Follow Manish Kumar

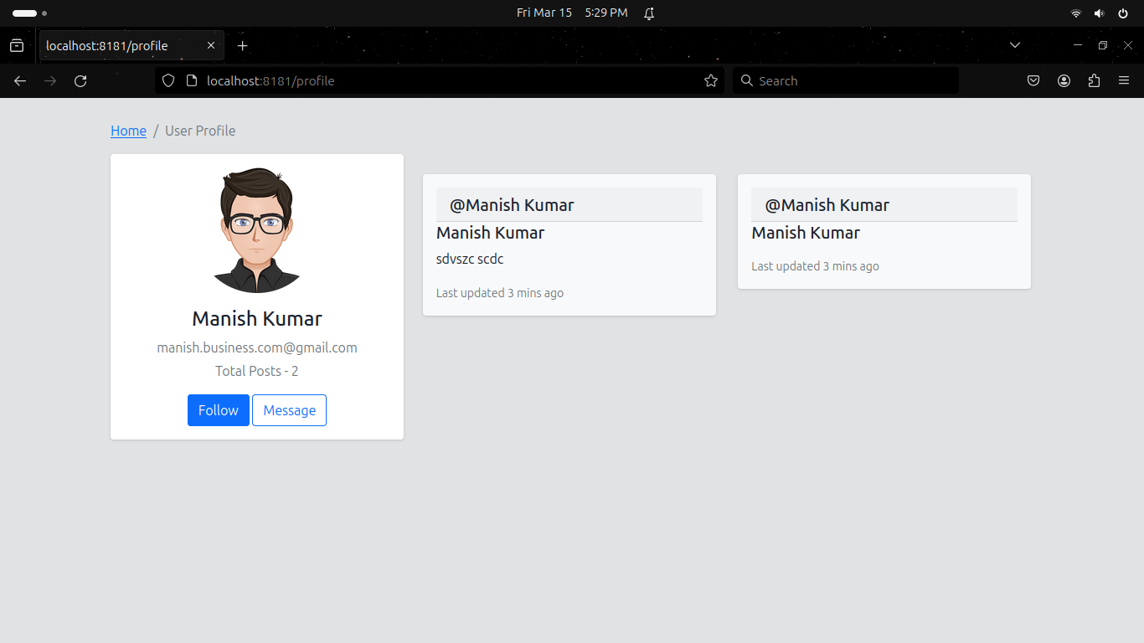(x=218, y=410)
